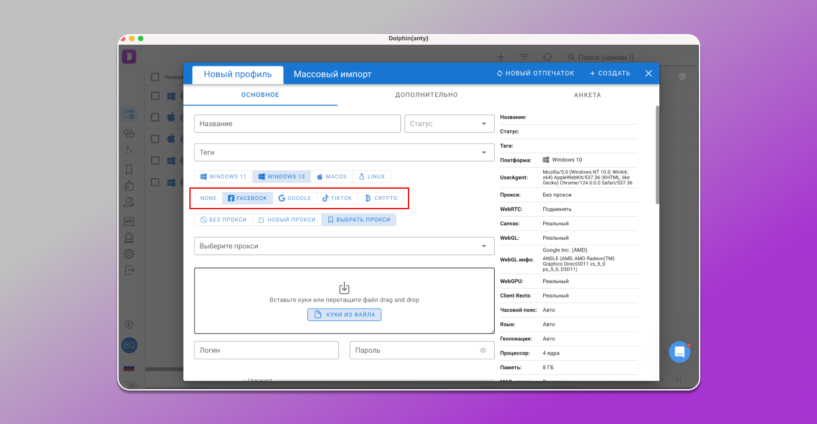The width and height of the screenshot is (817, 424).
Task: Click the logout icon in sidebar
Action: (129, 270)
